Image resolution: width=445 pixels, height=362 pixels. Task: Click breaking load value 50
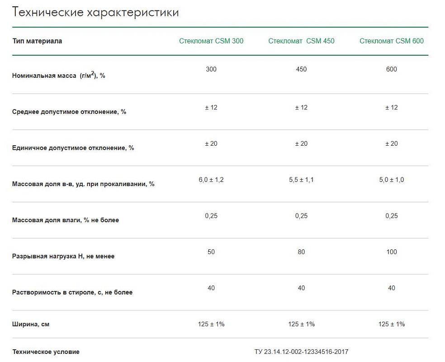pos(211,252)
